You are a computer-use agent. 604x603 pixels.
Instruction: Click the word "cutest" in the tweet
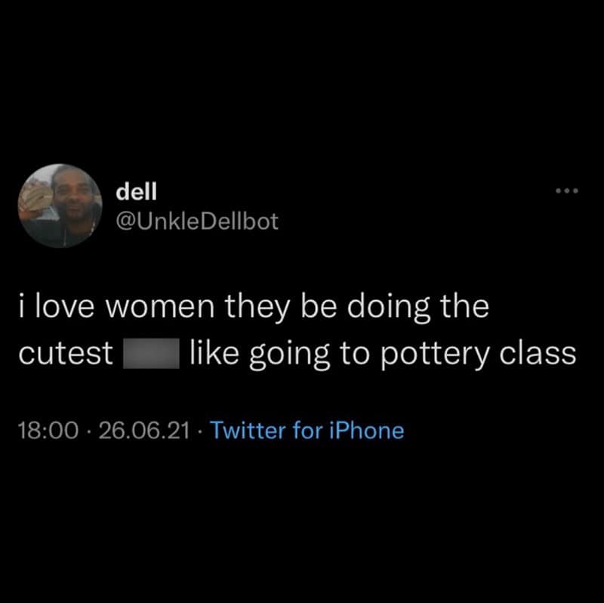pyautogui.click(x=65, y=353)
